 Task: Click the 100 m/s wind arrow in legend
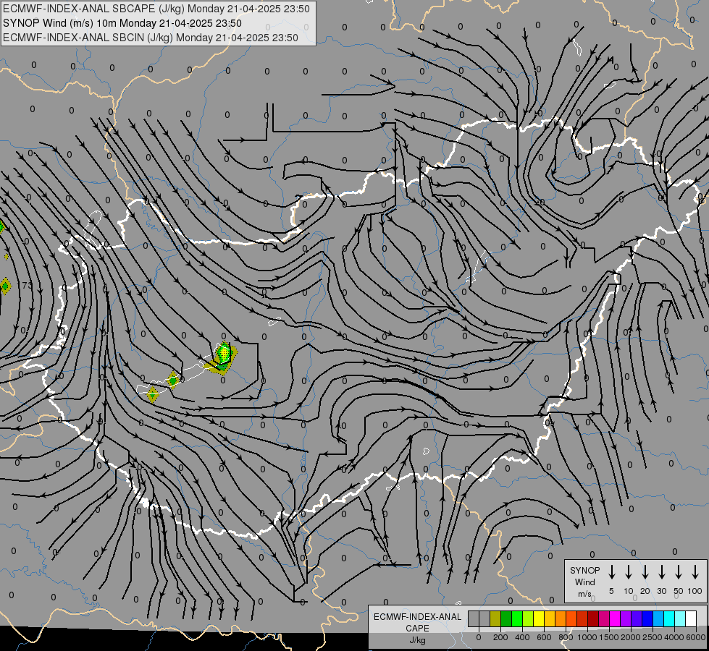(x=695, y=572)
